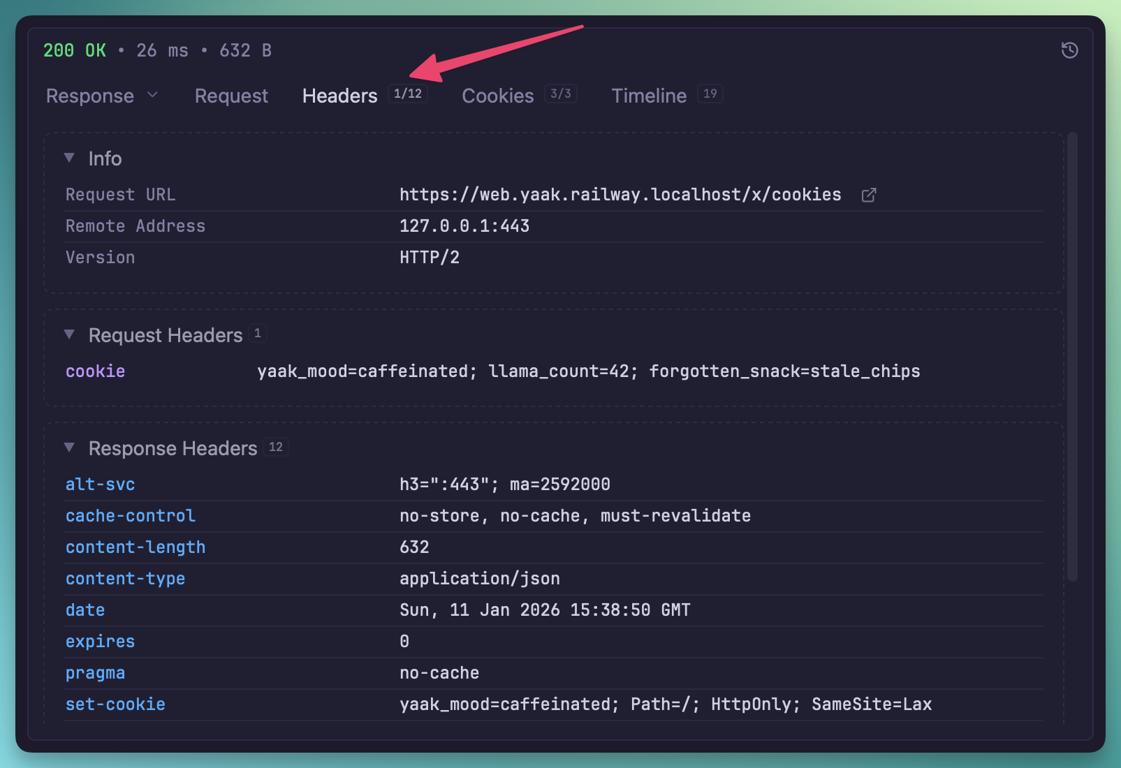The image size is (1121, 768).
Task: Select the content-type header value application/json
Action: (x=479, y=579)
